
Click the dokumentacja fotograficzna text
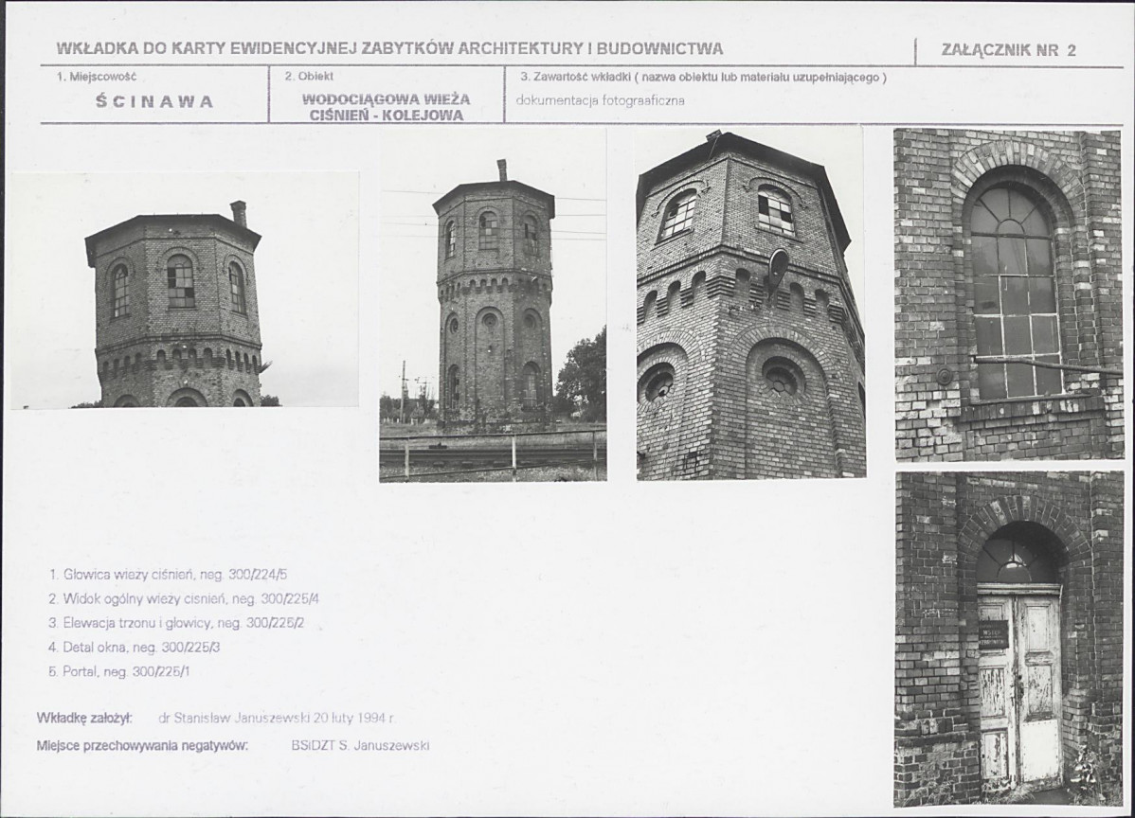pos(600,100)
